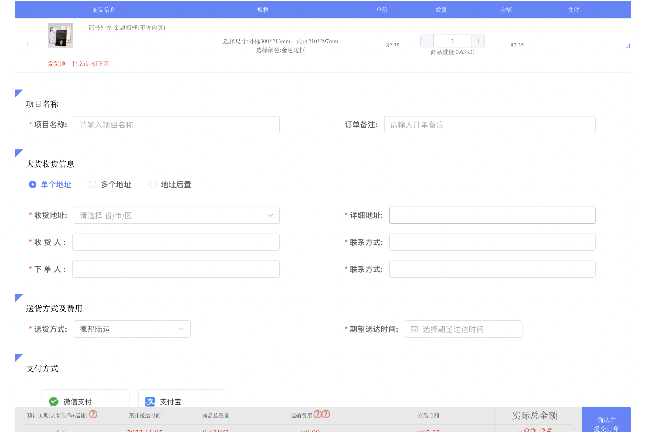The image size is (645, 432).
Task: Decrease quantity with the minus button
Action: (x=427, y=41)
